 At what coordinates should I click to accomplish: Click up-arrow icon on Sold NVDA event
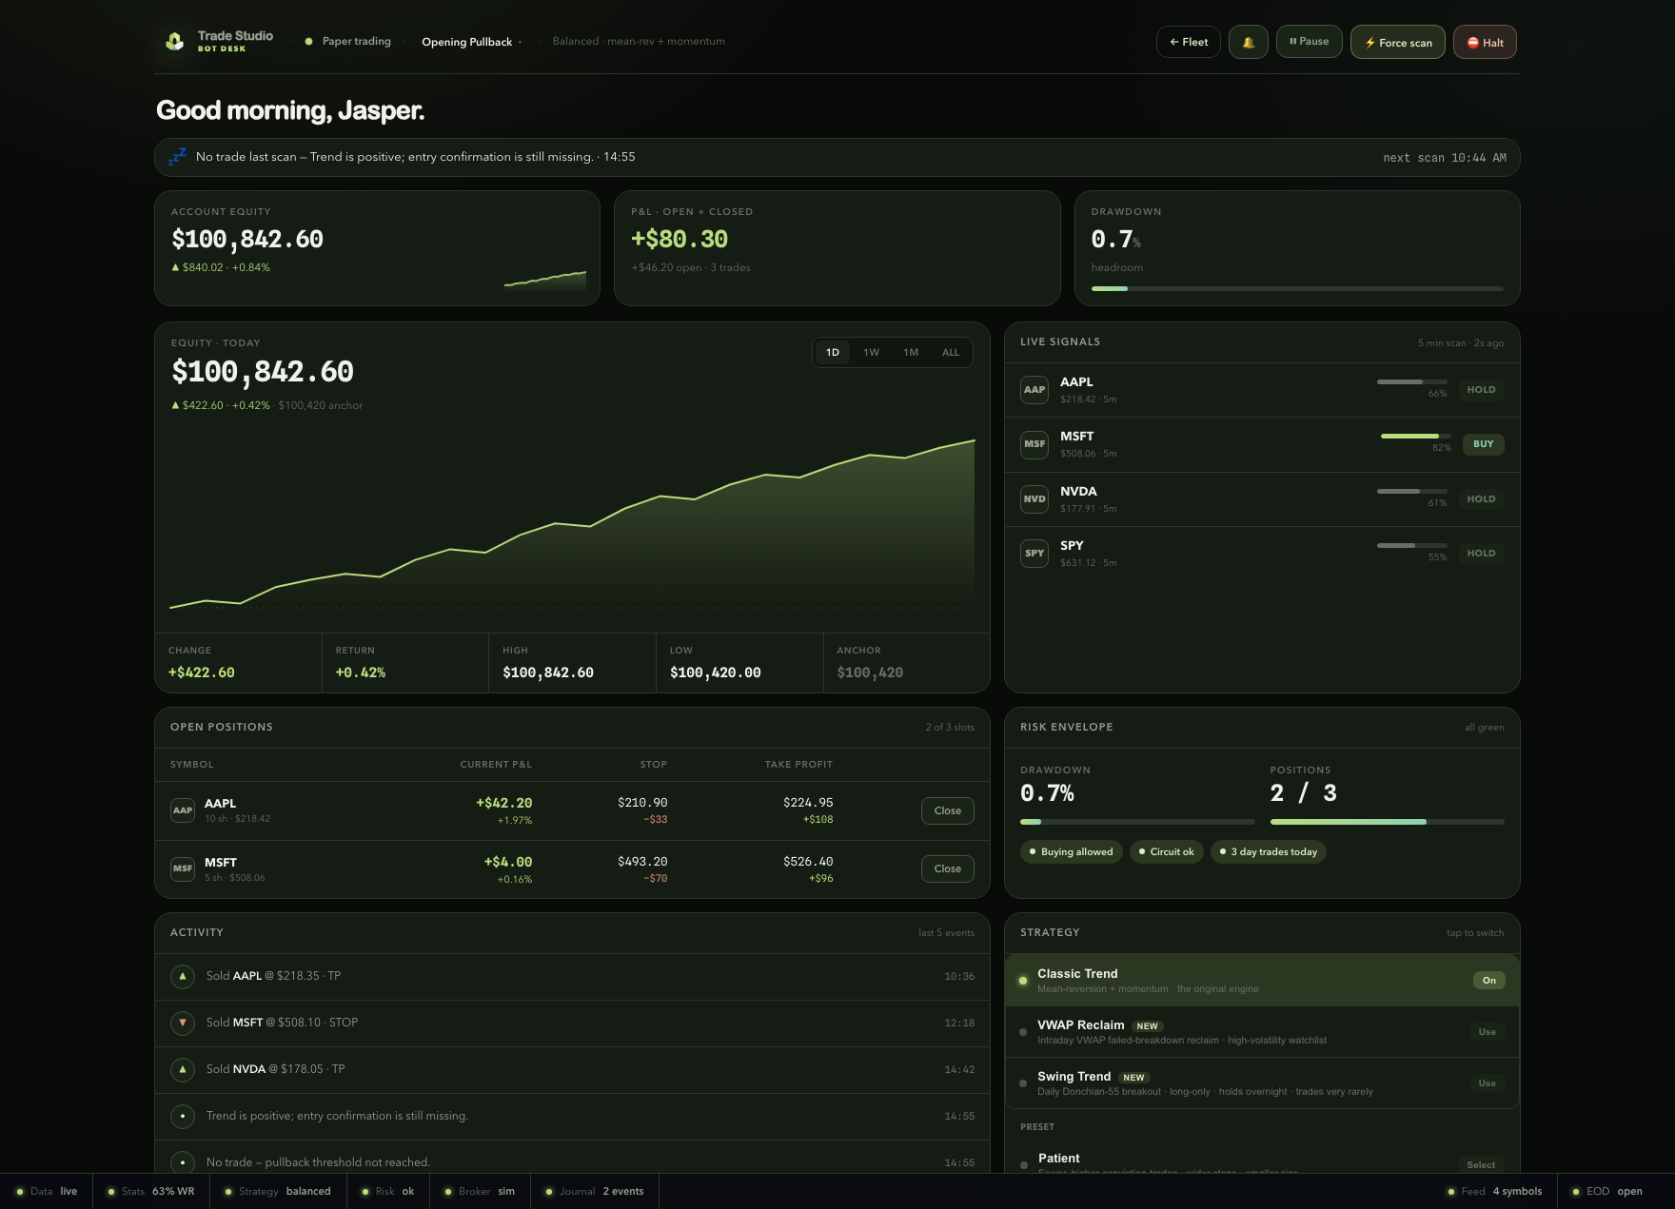pos(183,1069)
